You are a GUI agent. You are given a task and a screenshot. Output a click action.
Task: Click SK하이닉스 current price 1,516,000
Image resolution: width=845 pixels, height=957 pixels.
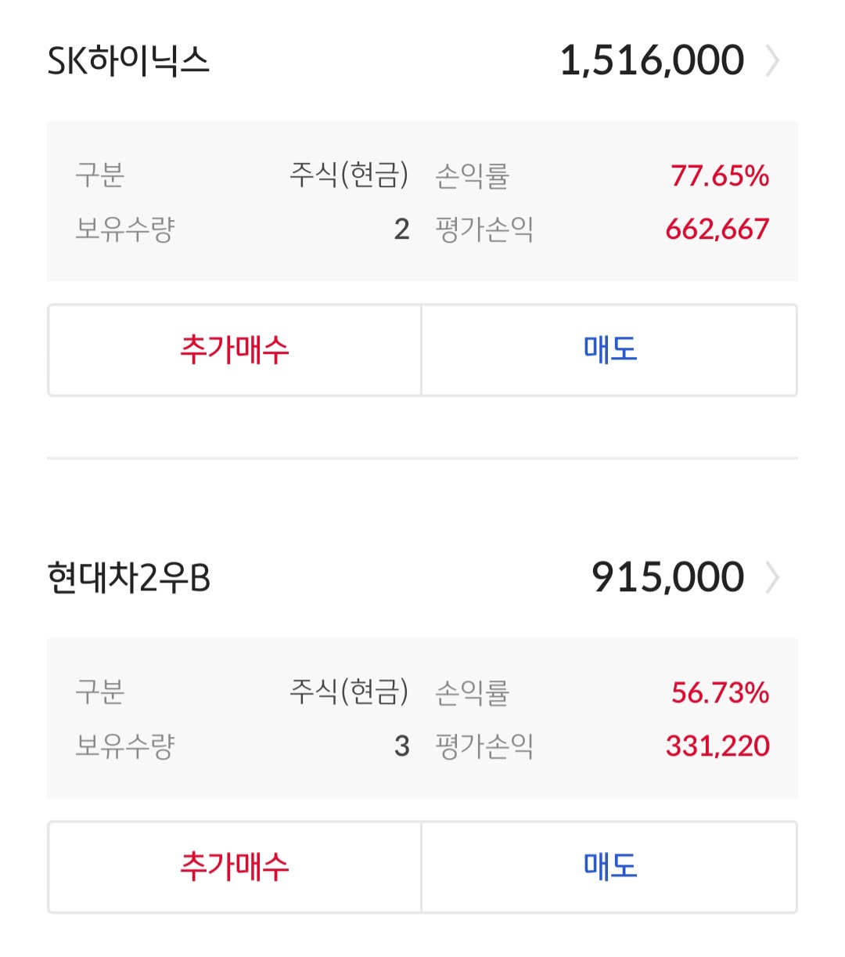(x=652, y=61)
